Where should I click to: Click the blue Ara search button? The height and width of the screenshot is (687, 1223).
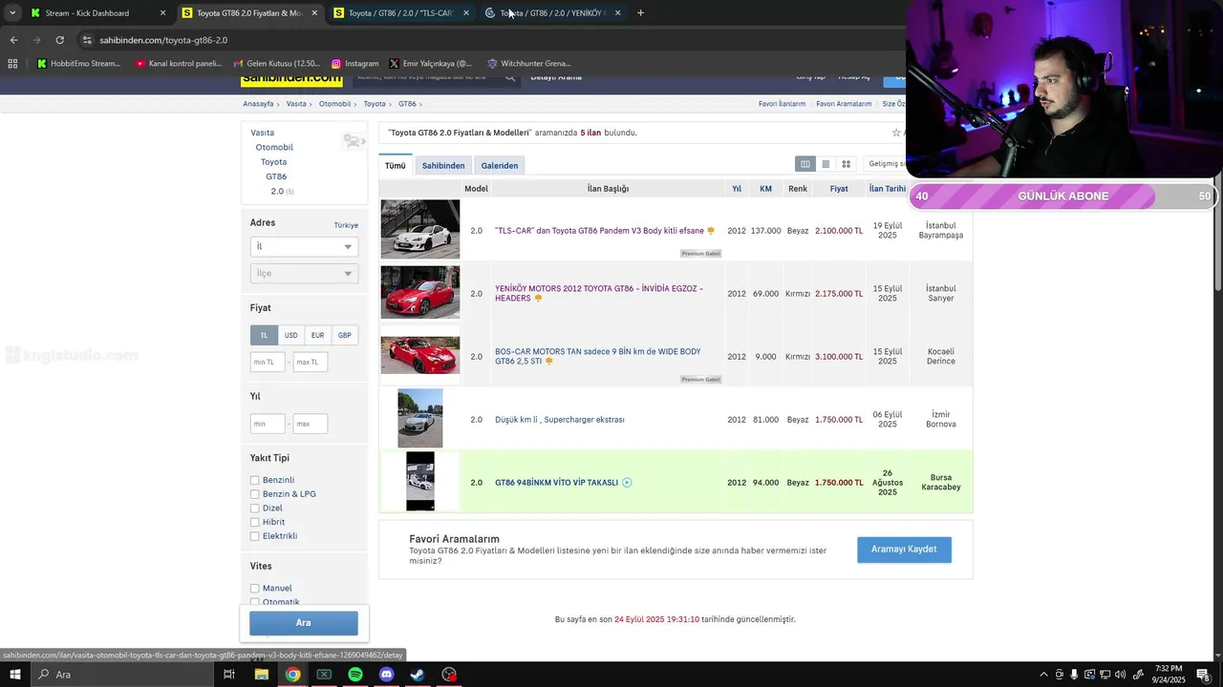[x=304, y=623]
